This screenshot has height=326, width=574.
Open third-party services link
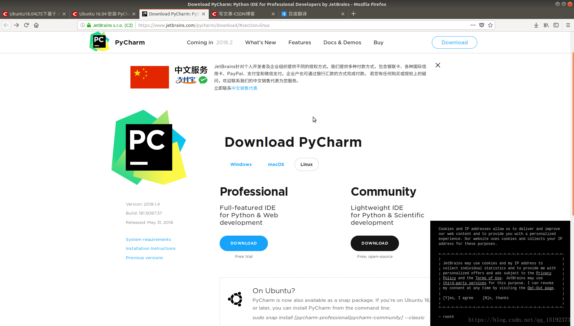[465, 283]
